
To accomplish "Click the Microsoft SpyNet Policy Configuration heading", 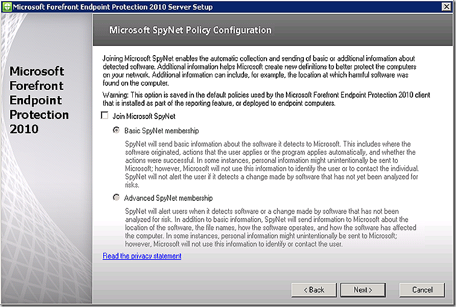I will point(190,30).
